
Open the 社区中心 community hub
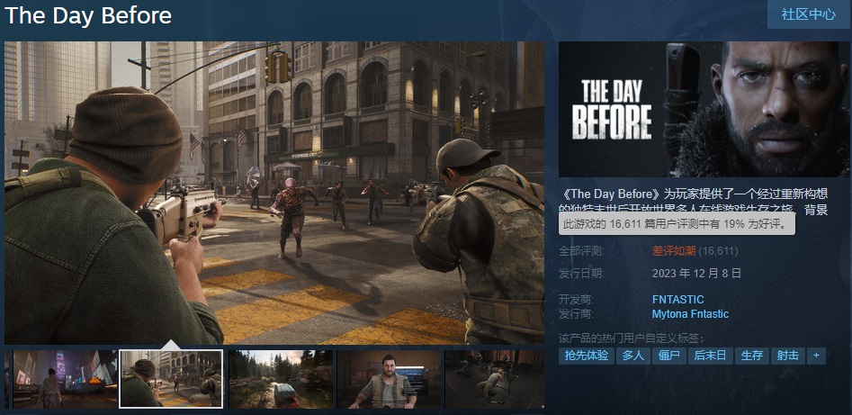(x=808, y=14)
